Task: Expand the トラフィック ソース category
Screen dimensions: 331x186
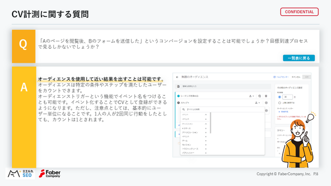Action: (x=194, y=149)
